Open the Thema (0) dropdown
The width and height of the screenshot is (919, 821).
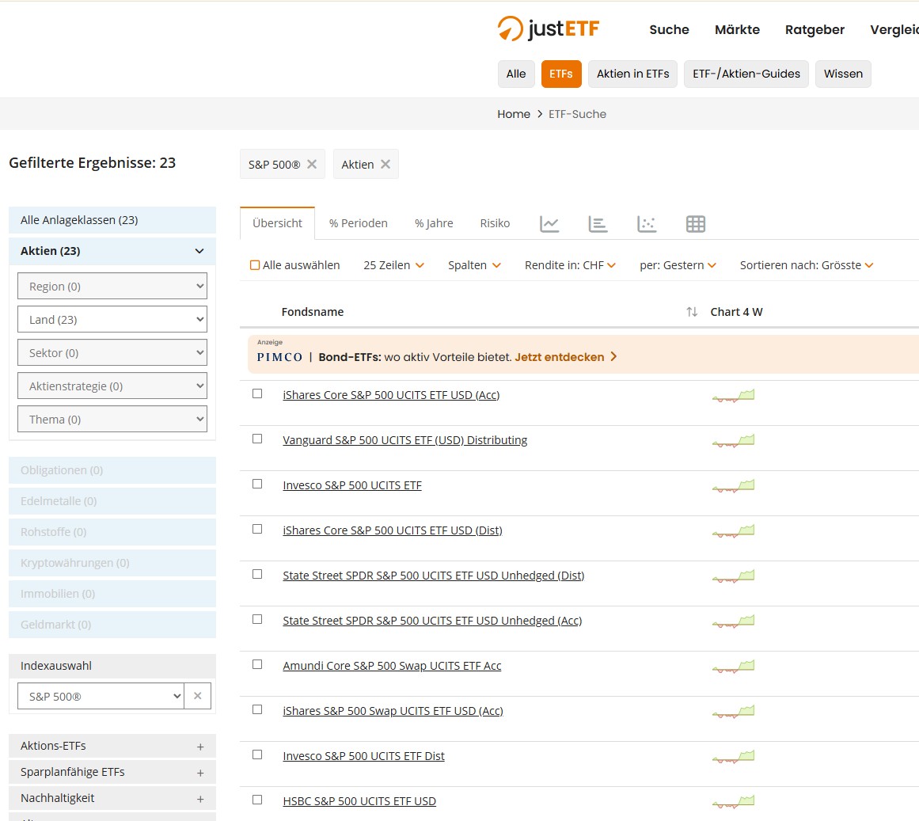click(x=112, y=420)
